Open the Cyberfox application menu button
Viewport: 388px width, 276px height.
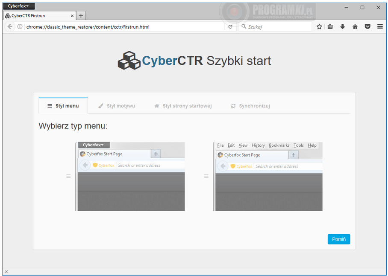tap(19, 6)
